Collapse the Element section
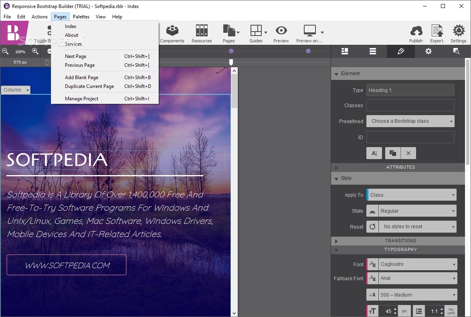The height and width of the screenshot is (317, 471). coord(336,74)
